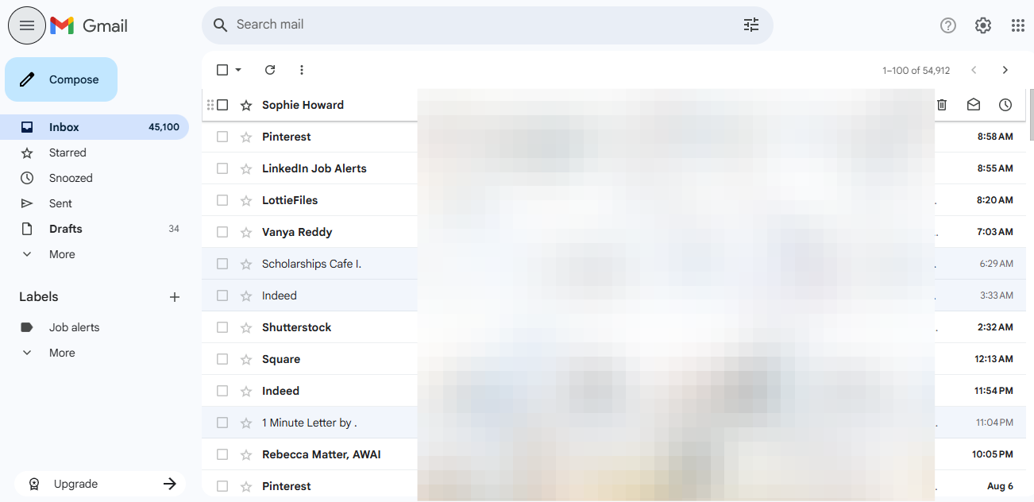Viewport: 1034px width, 502px height.
Task: Open the Sent folder
Action: click(60, 203)
